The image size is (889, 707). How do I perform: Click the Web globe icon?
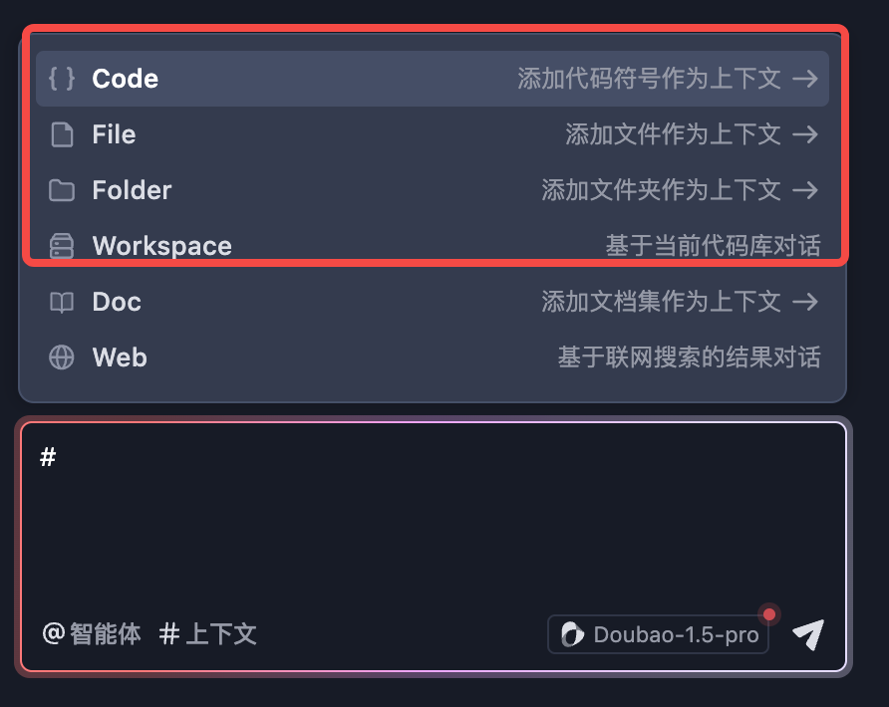(x=62, y=357)
